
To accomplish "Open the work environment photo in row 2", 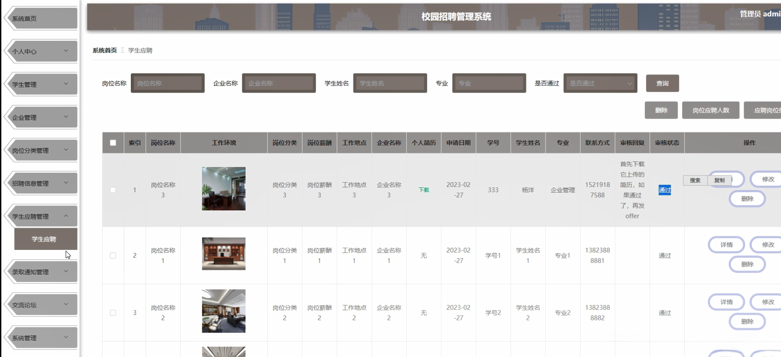I will (224, 254).
